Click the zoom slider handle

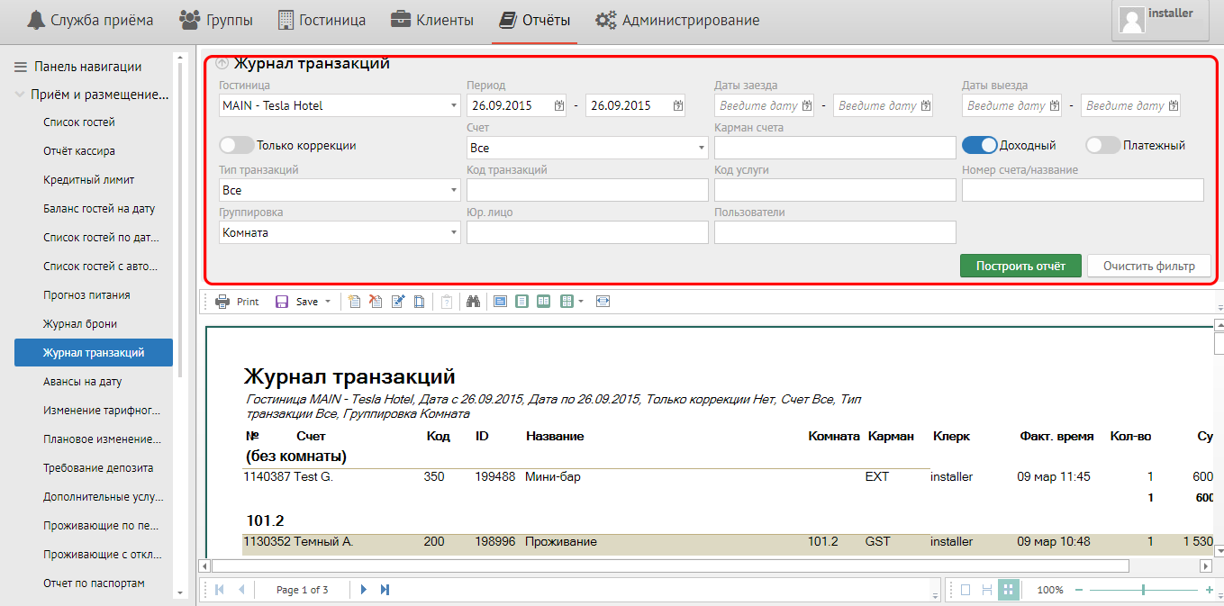(x=1143, y=590)
